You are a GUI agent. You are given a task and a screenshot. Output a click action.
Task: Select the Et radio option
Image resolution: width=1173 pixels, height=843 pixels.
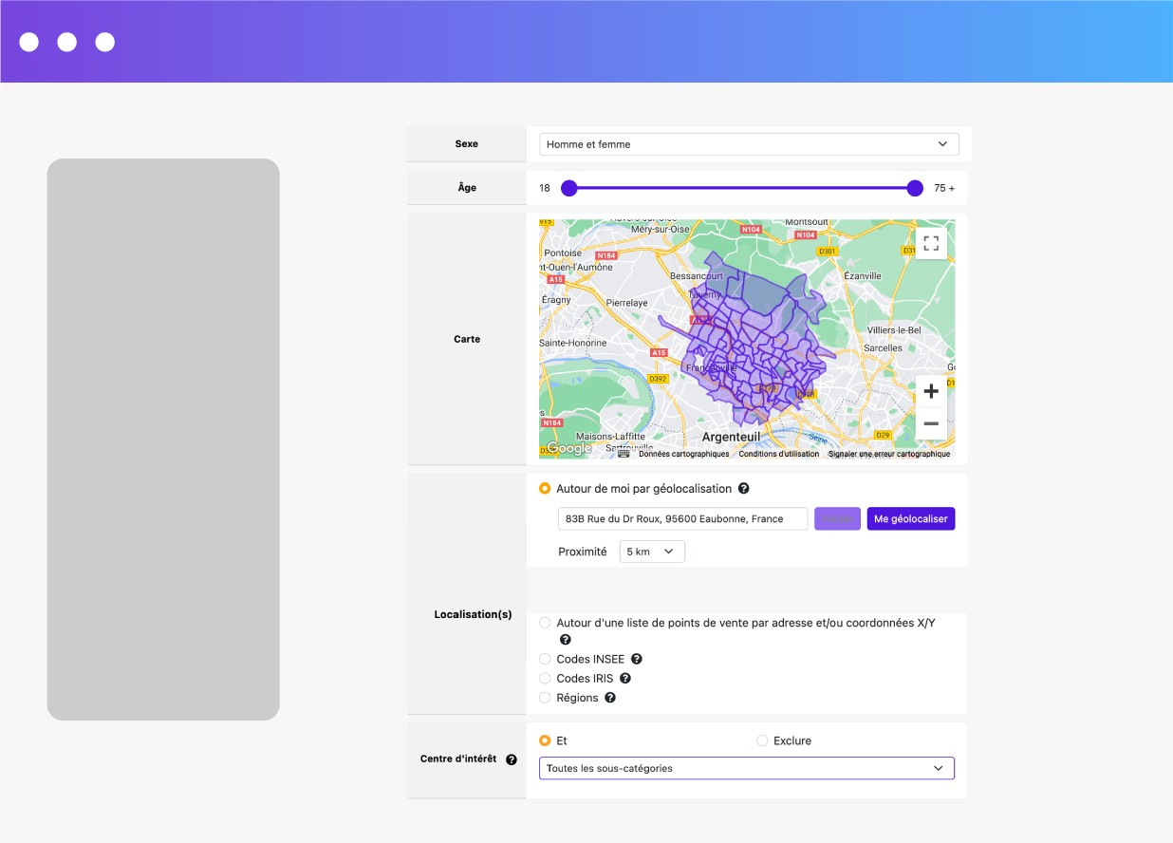pyautogui.click(x=545, y=740)
